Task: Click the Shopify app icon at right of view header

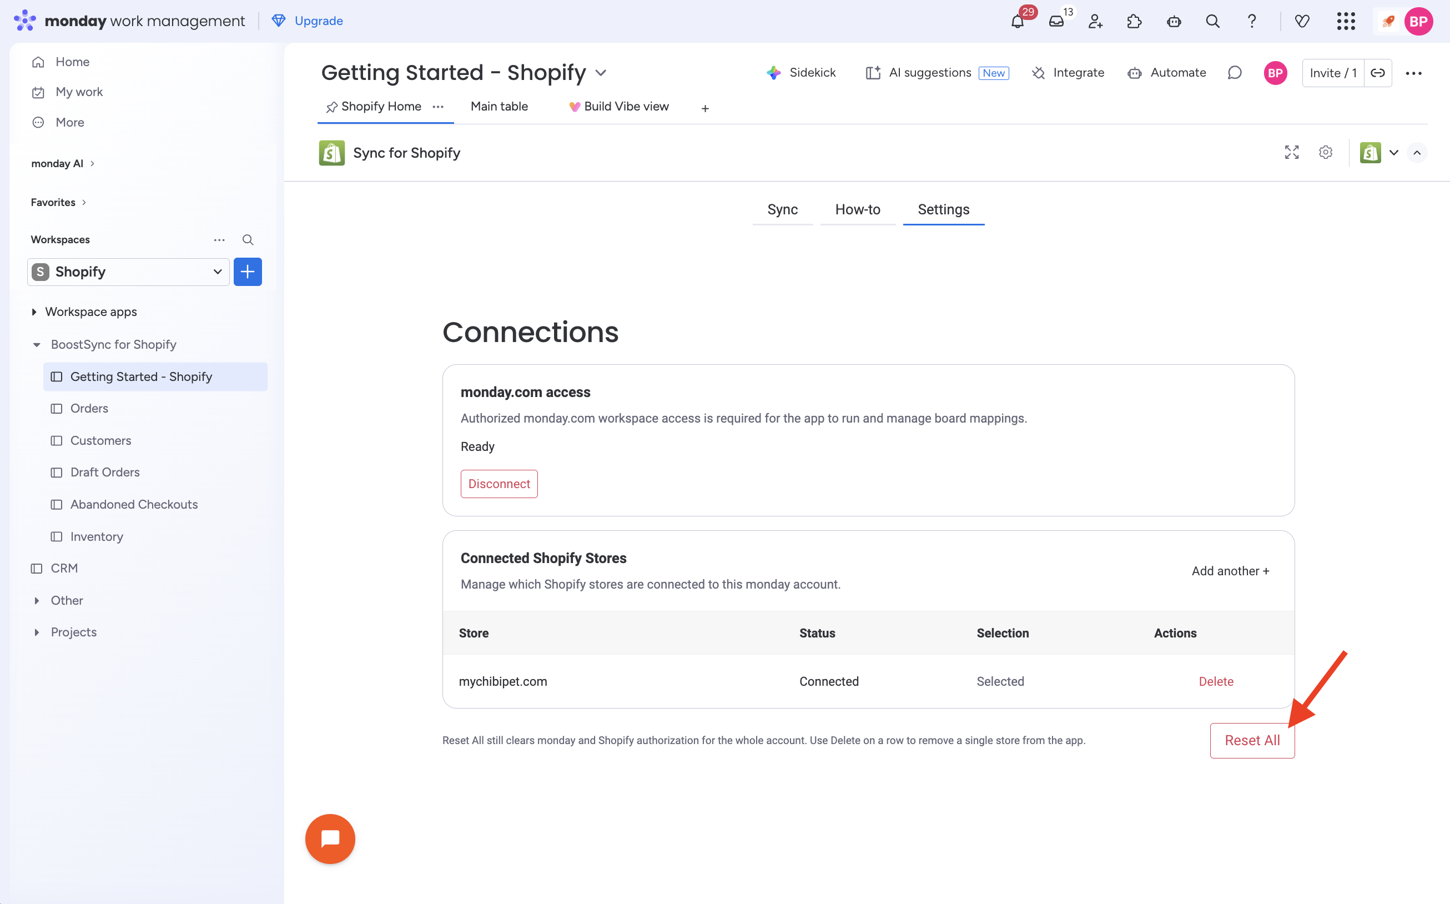Action: click(1370, 153)
